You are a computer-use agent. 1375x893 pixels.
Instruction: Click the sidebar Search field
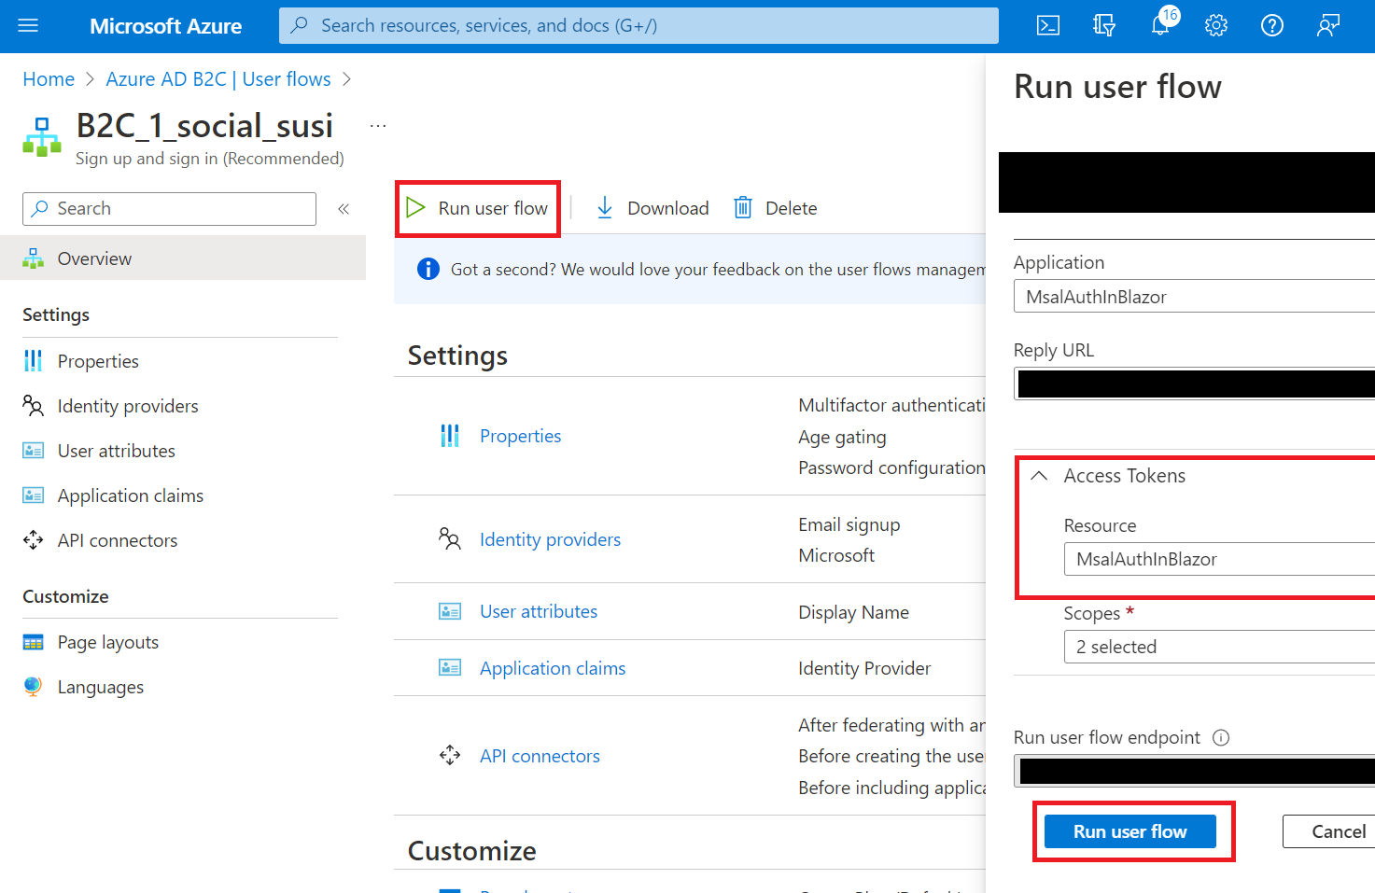click(x=169, y=209)
